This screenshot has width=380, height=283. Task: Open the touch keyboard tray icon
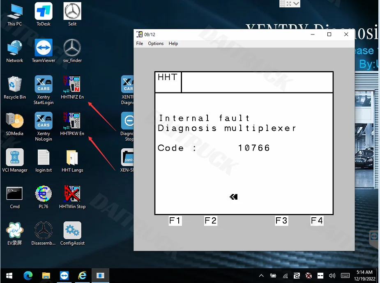(345, 276)
